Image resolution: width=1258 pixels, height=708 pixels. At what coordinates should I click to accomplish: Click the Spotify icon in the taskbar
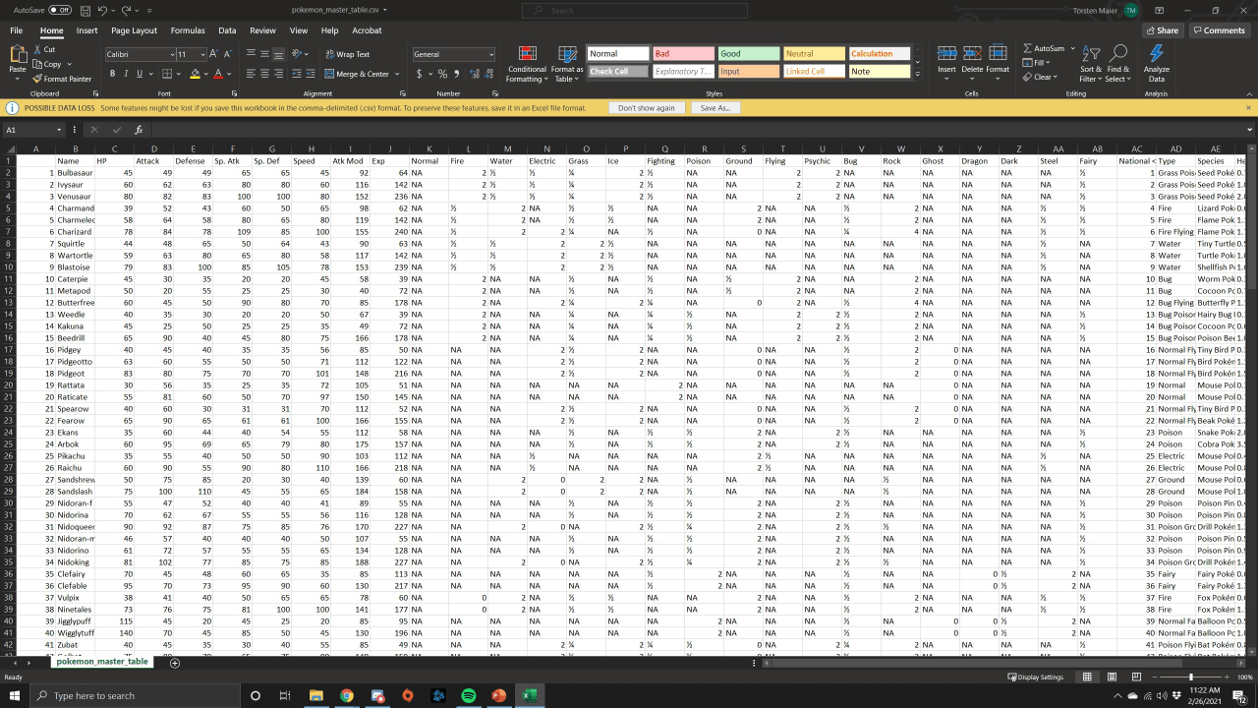click(469, 695)
